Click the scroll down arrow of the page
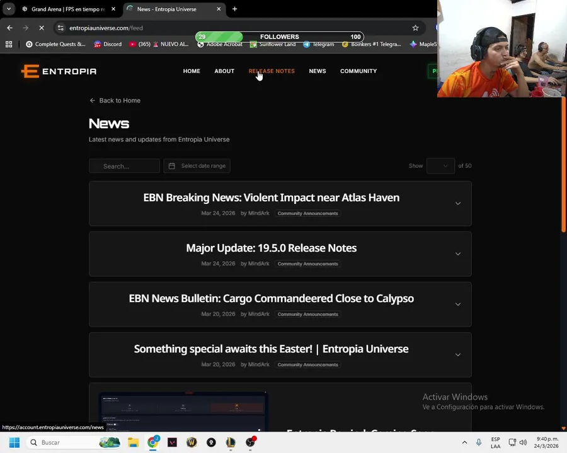Viewport: 567px width, 453px height. (x=563, y=428)
